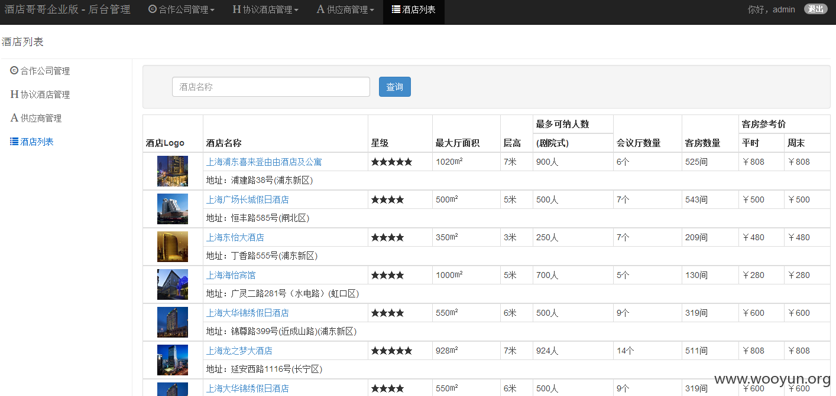Select 酒店列表 in left sidebar
836x396 pixels.
point(32,142)
